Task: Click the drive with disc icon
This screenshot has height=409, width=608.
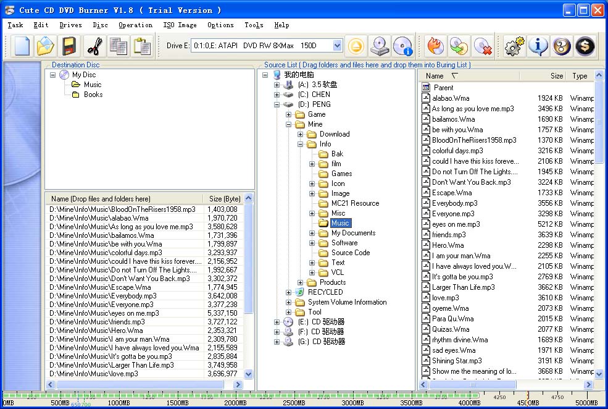Action: 380,46
